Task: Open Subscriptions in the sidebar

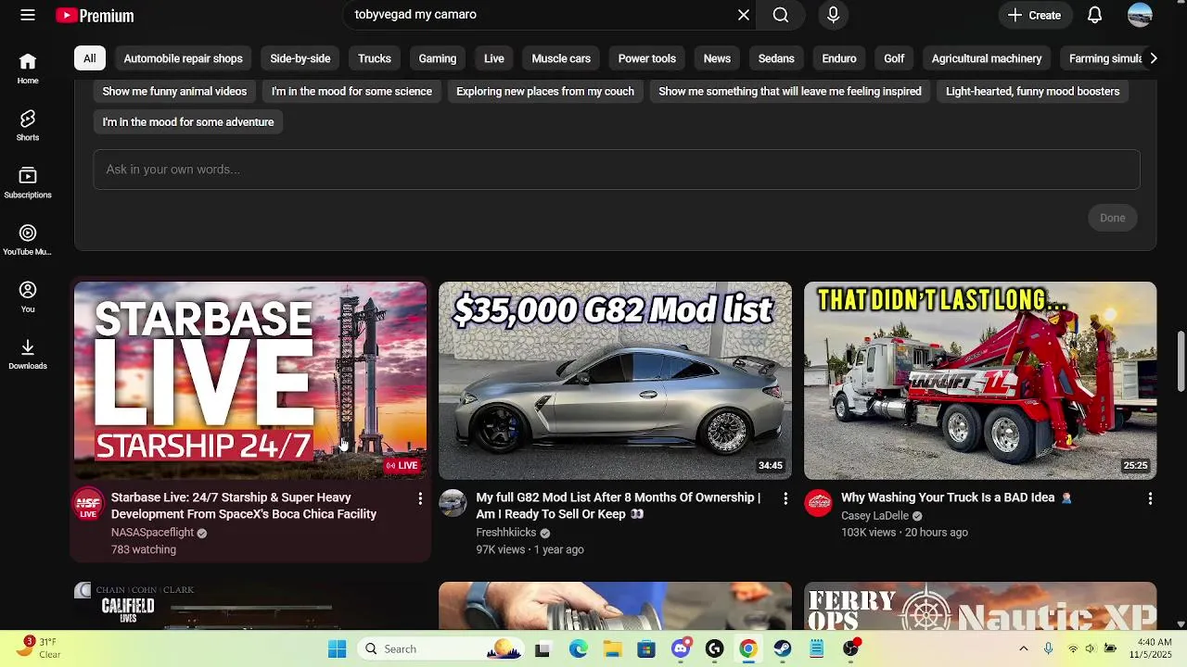Action: coord(28,183)
